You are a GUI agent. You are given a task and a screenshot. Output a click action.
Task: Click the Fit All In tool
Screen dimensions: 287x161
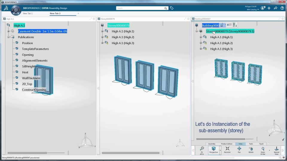click(202, 150)
